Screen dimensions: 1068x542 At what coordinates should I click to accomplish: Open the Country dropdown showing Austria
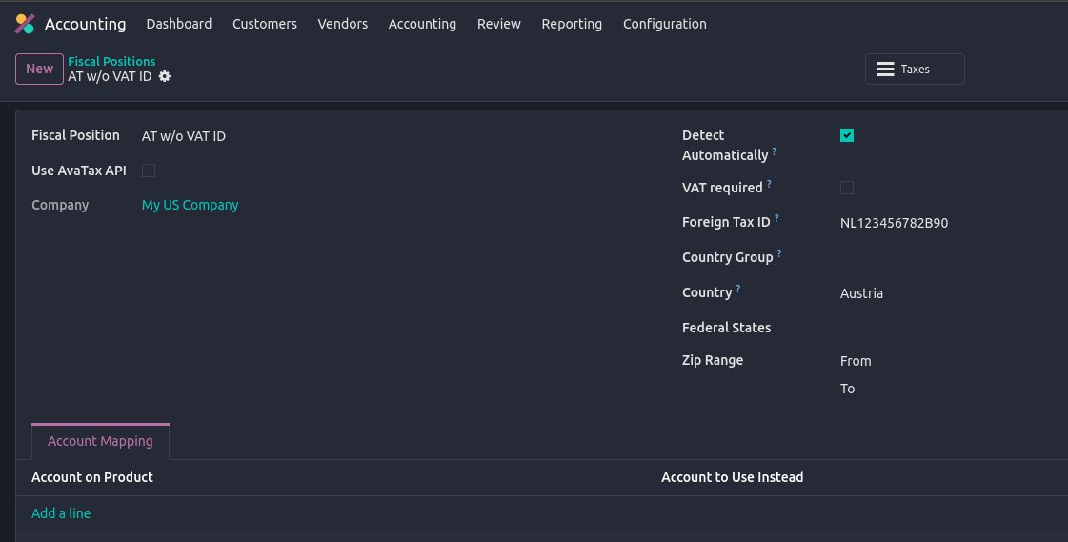(x=943, y=293)
